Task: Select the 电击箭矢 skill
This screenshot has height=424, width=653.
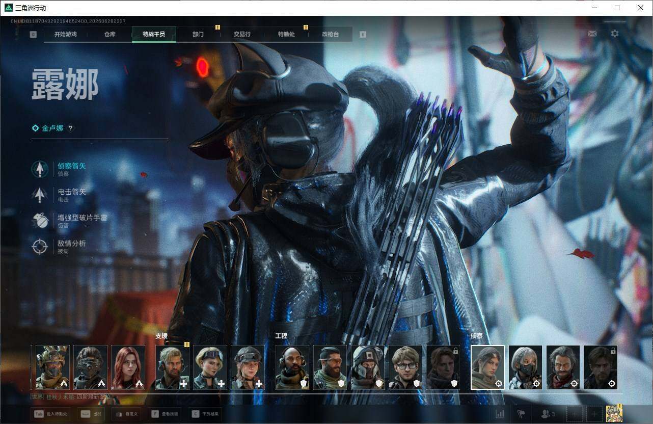Action: tap(59, 195)
